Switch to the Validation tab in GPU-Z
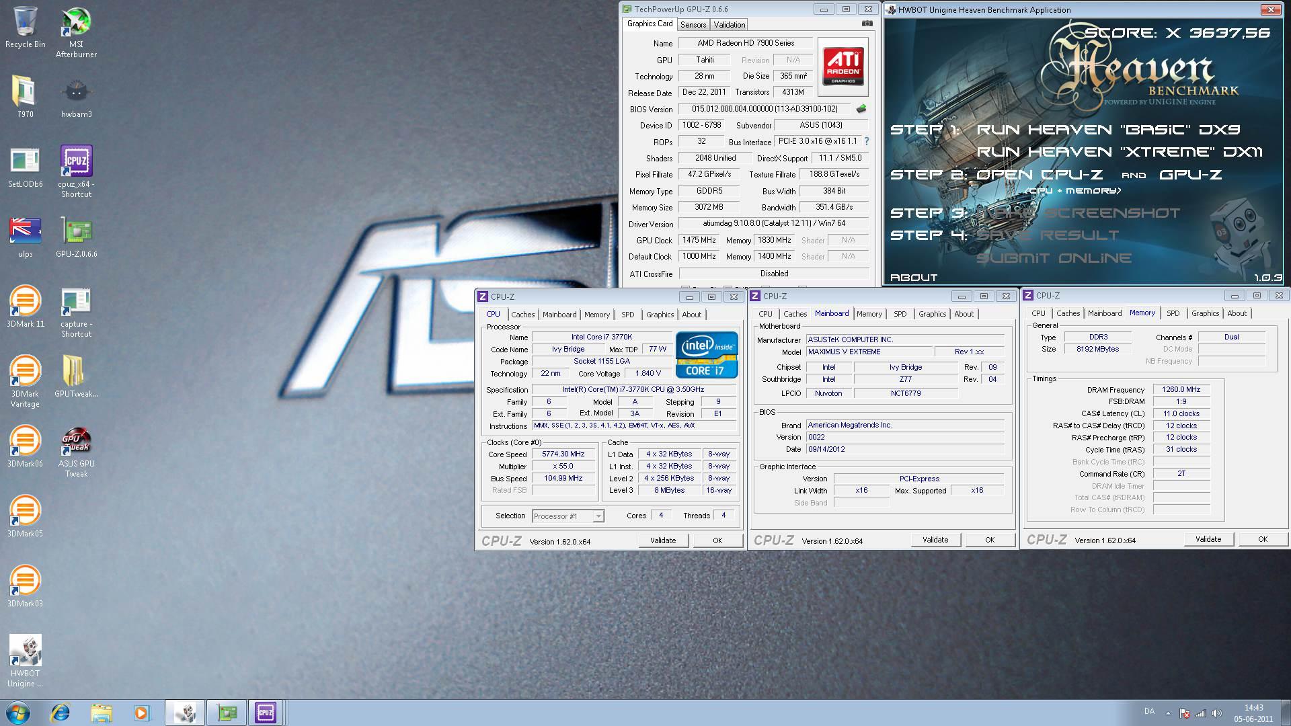This screenshot has height=726, width=1291. [x=730, y=24]
